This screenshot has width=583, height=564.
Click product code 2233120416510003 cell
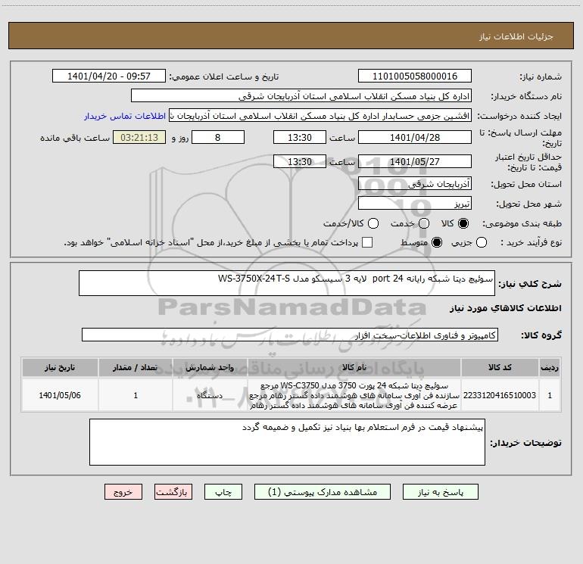500,395
